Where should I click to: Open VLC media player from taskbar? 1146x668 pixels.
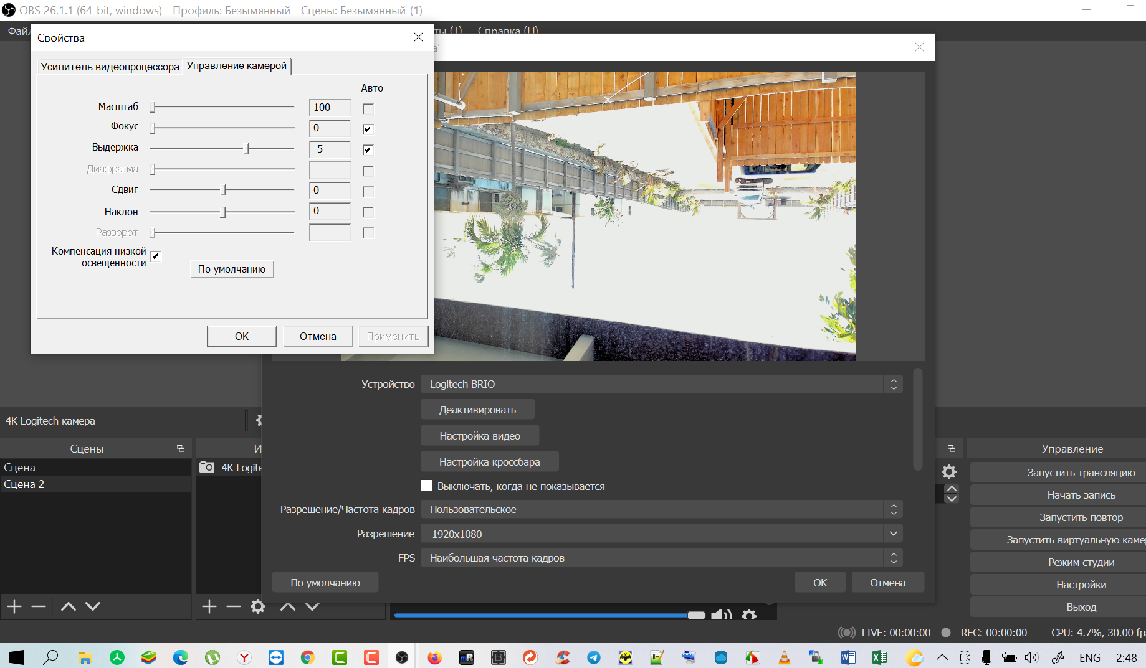pyautogui.click(x=784, y=657)
